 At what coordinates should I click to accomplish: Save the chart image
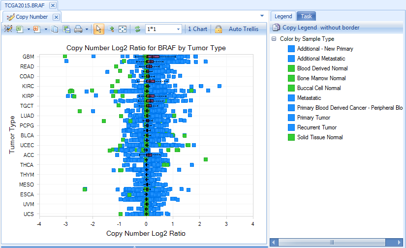[66, 29]
